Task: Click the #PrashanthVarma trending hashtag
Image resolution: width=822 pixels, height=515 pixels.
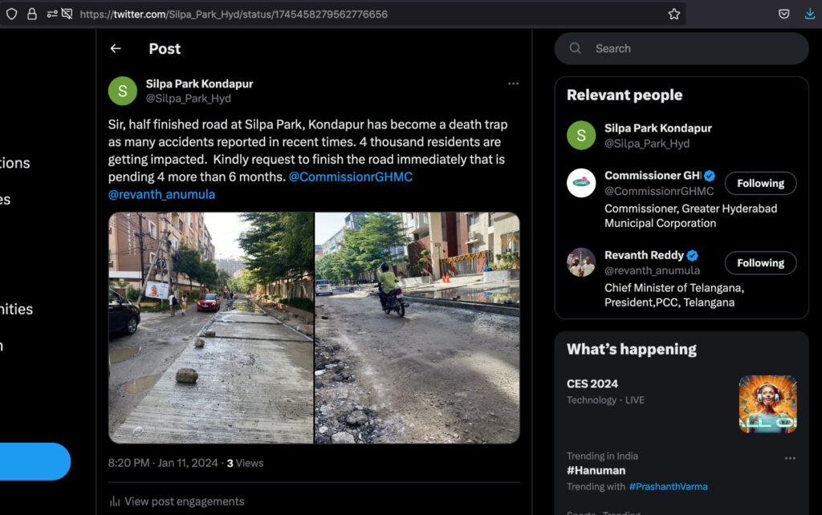Action: pos(668,486)
